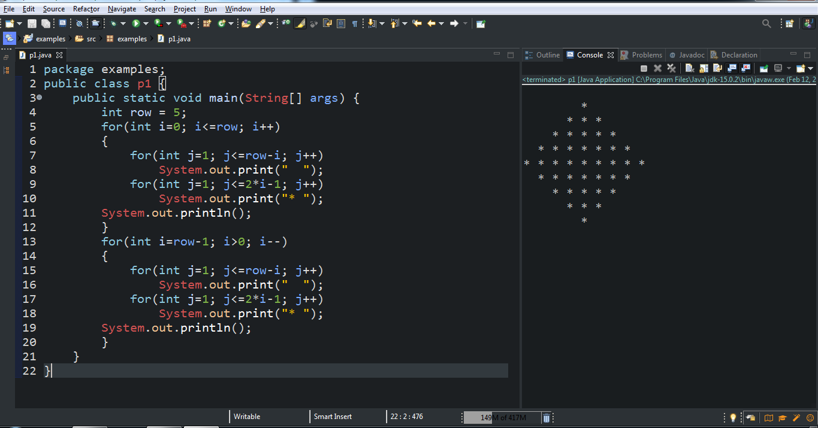Pin the Console view

(763, 68)
